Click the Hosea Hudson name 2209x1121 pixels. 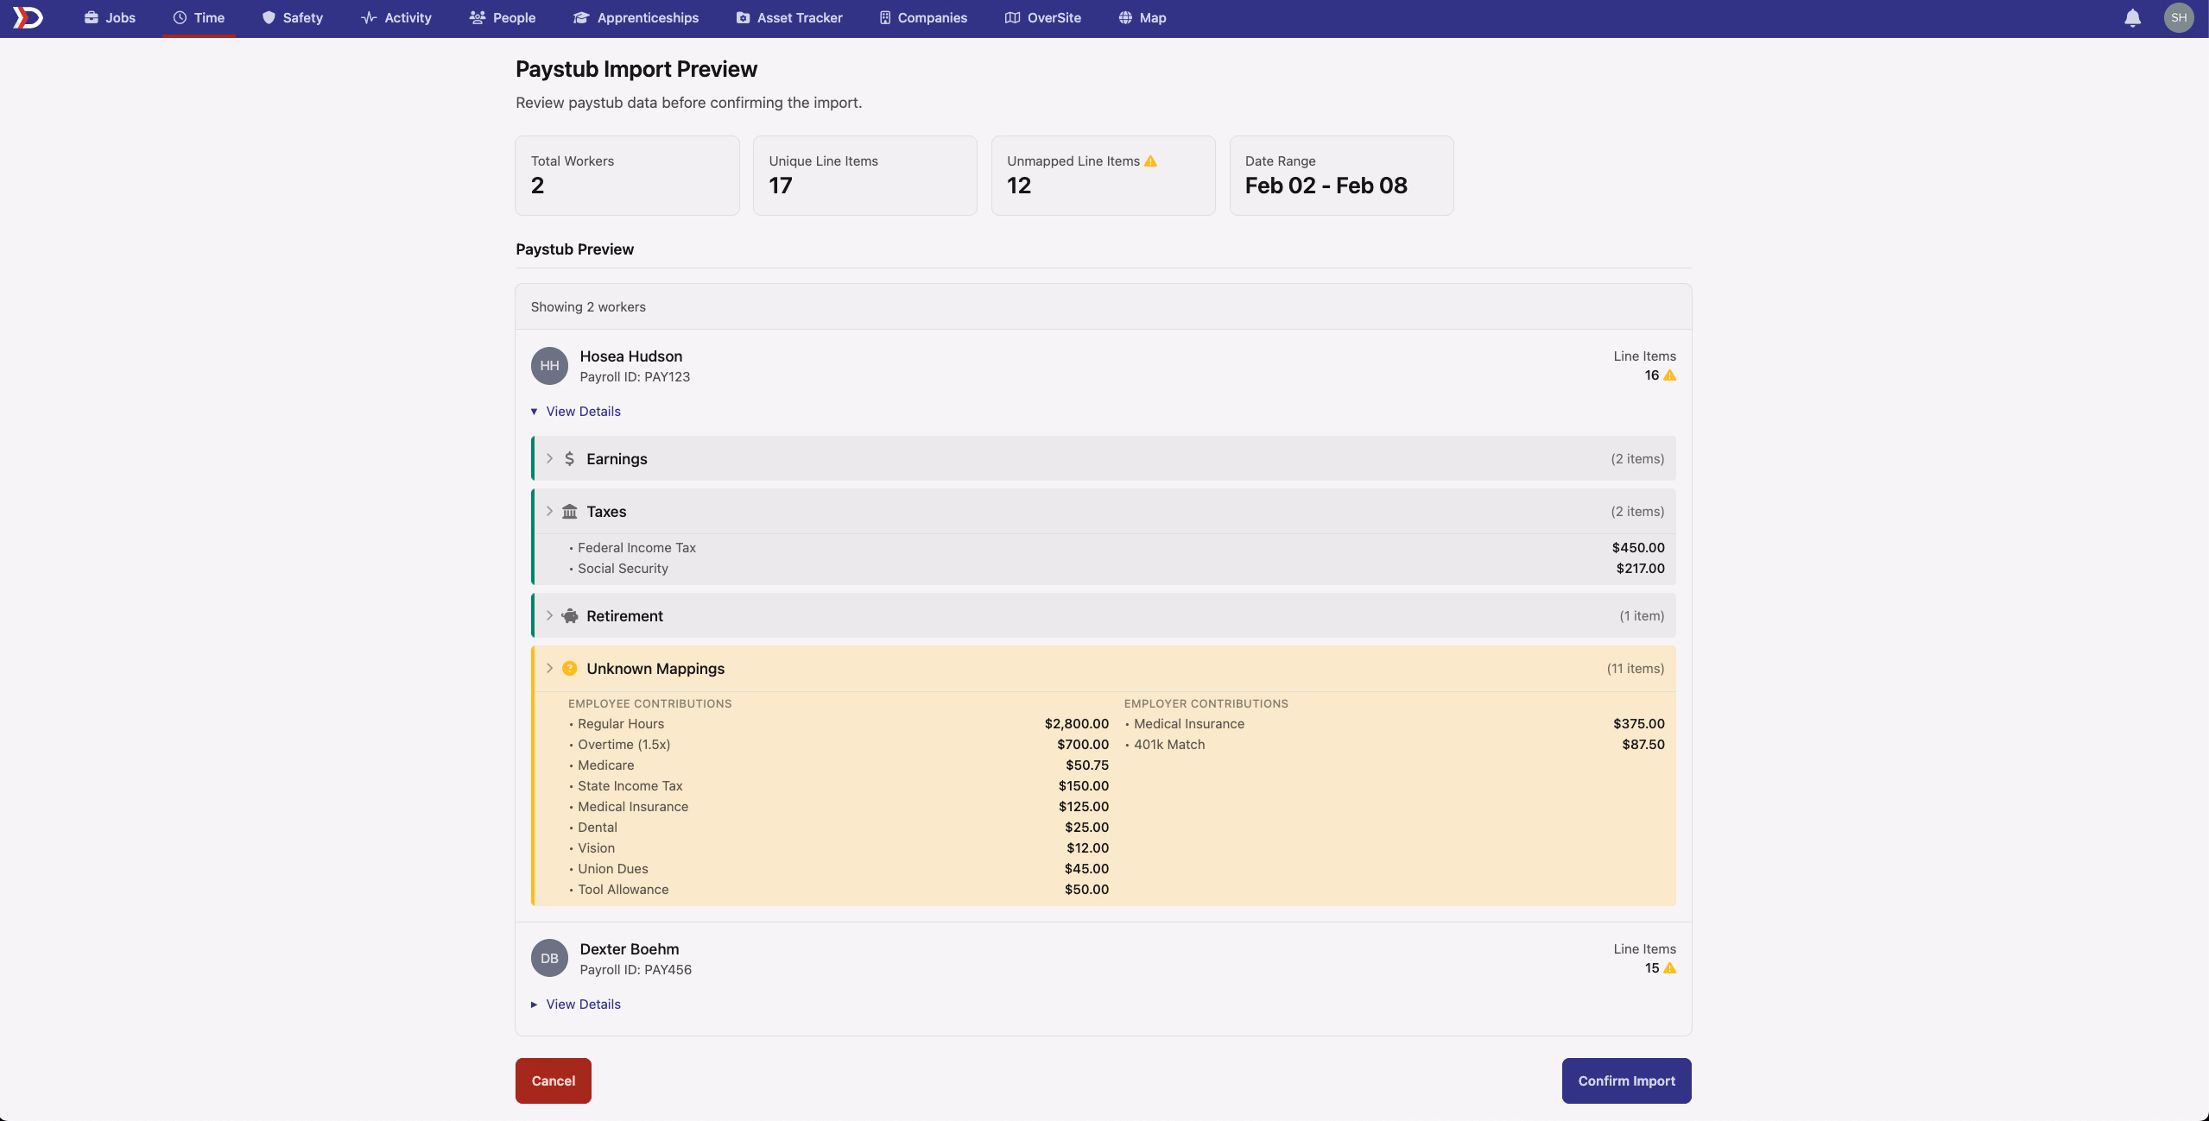(x=631, y=356)
